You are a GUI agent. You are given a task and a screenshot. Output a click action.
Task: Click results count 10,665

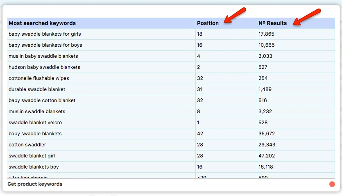pos(267,45)
